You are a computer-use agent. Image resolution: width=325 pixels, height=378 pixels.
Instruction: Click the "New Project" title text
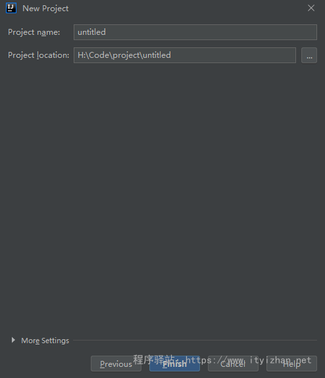pyautogui.click(x=45, y=9)
